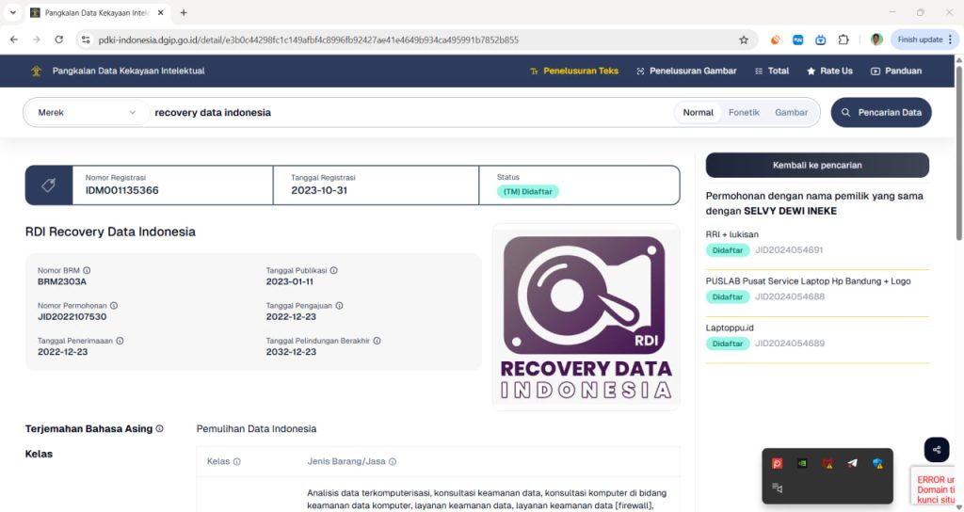Click info icon next to Terjemahan Bahasa Asing
964x512 pixels.
pos(159,428)
